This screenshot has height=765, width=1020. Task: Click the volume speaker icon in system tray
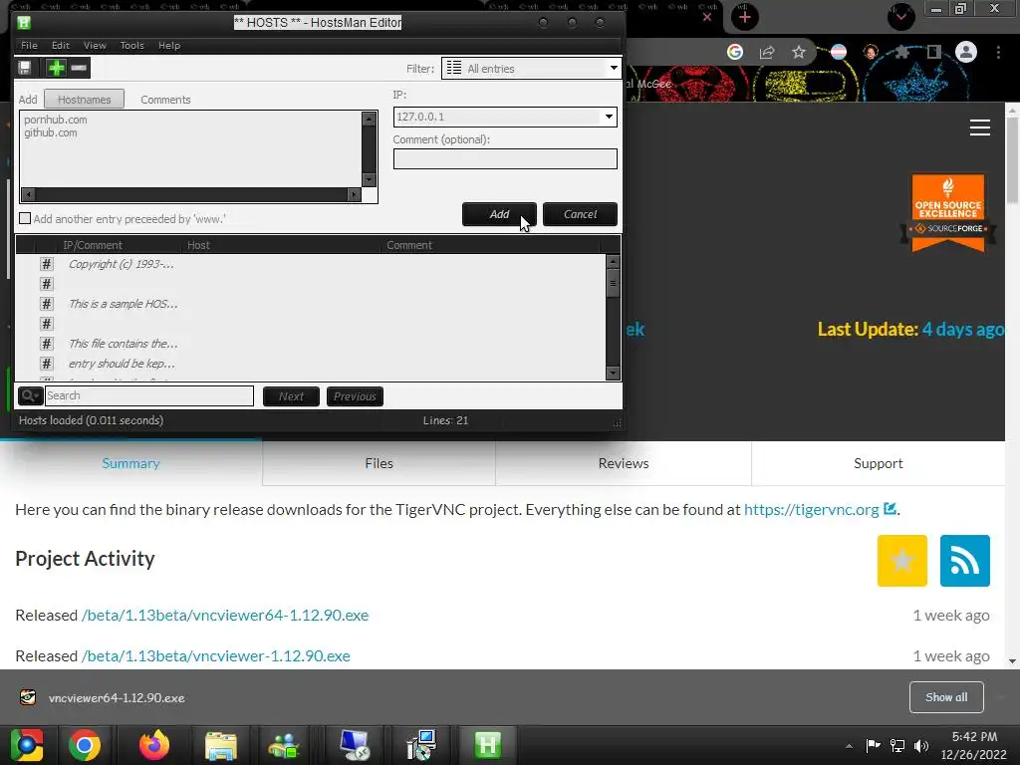coord(921,745)
